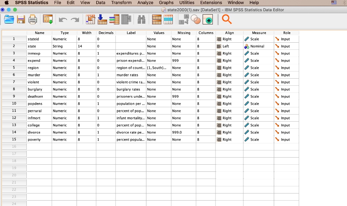Open a data file using the folder icon
The image size is (347, 206).
click(9, 19)
